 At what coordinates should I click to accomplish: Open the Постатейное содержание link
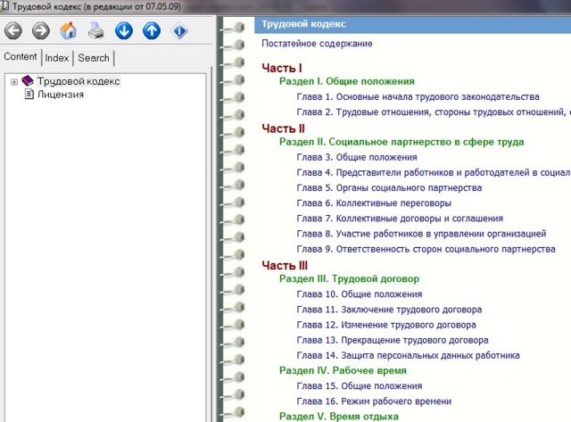[317, 44]
